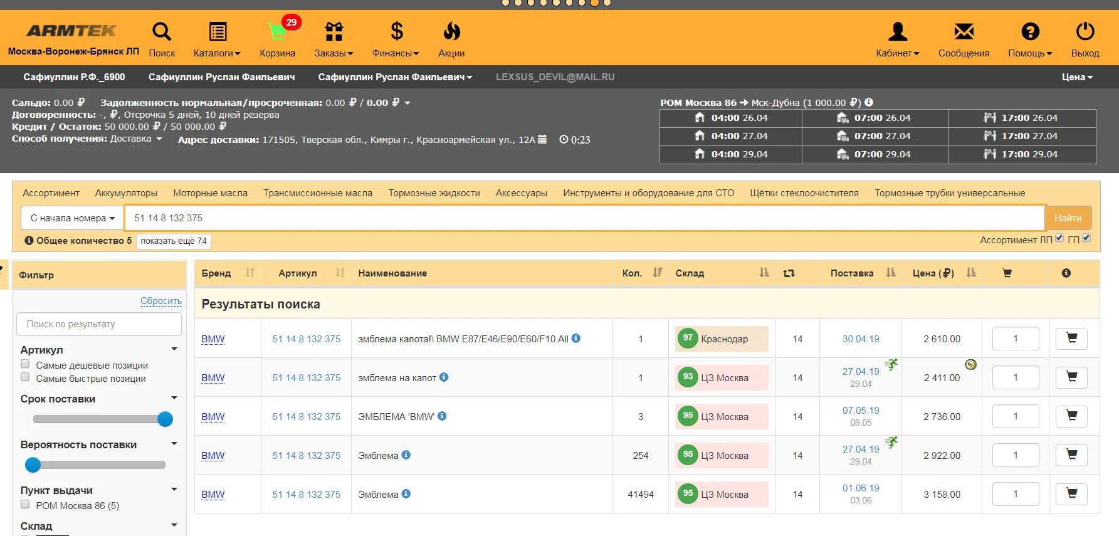Open the Заказы gift box icon
1119x536 pixels.
[334, 31]
